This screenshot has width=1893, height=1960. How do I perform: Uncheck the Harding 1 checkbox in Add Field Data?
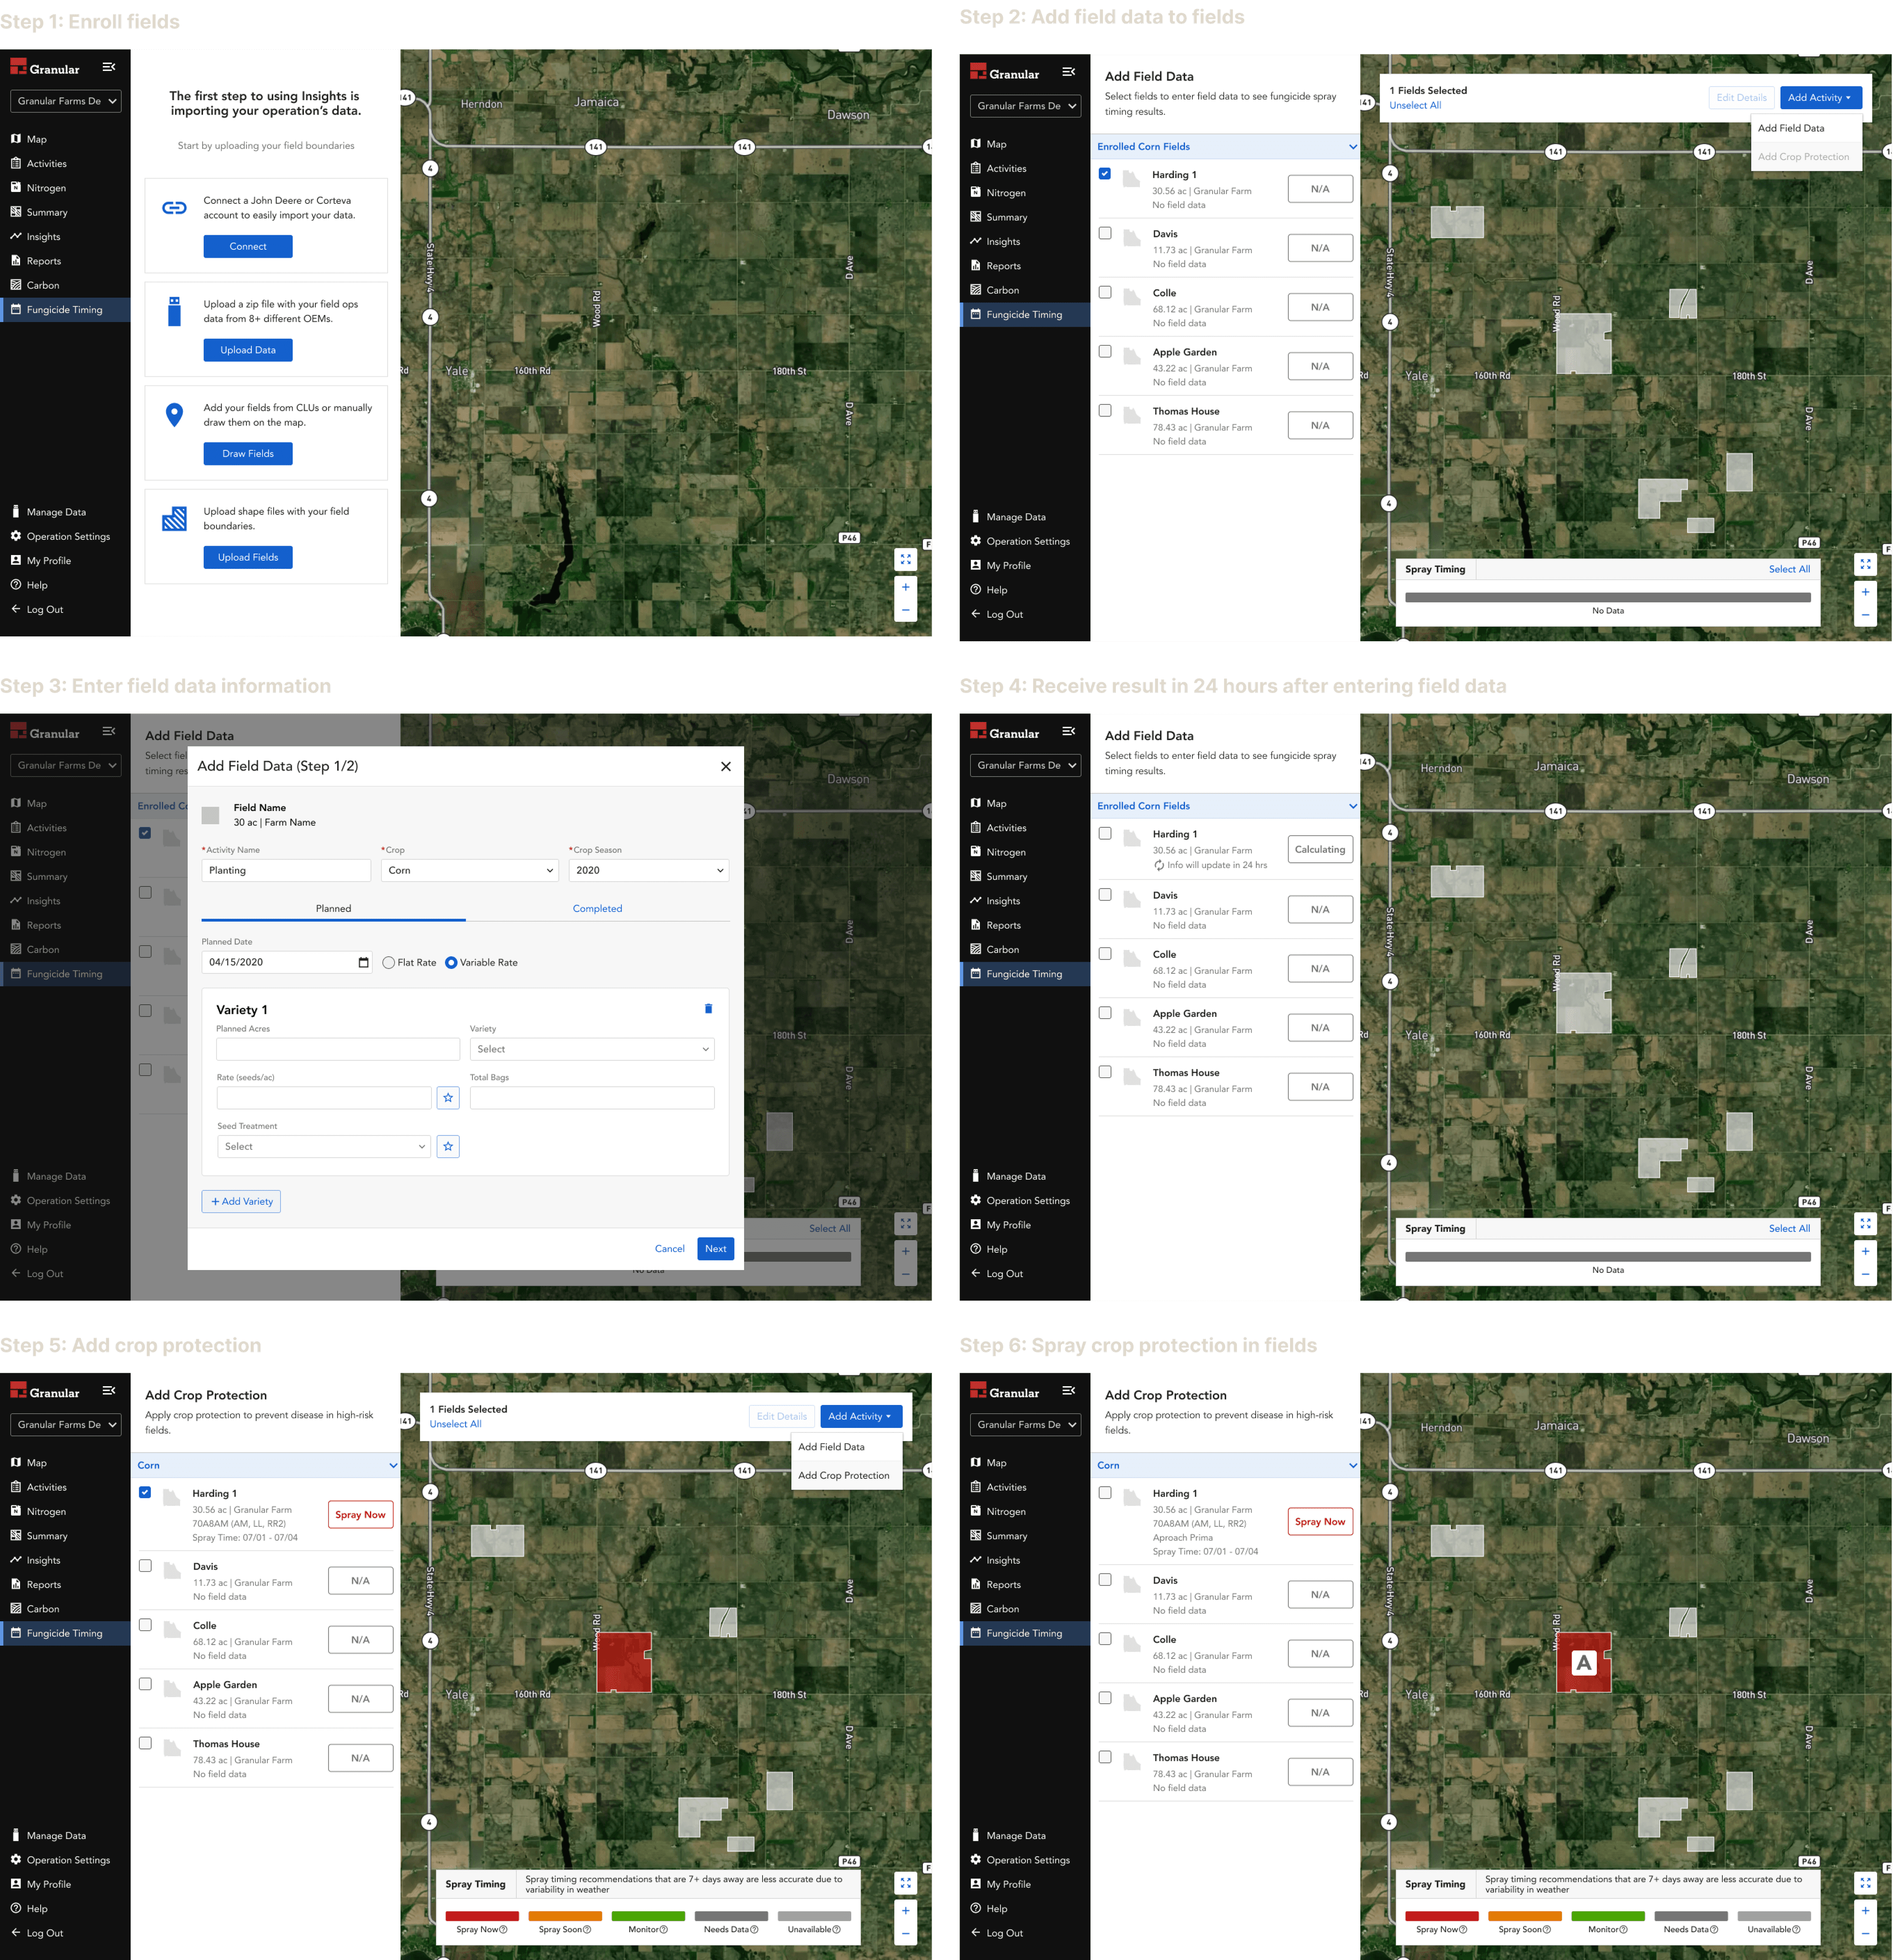click(x=1105, y=174)
